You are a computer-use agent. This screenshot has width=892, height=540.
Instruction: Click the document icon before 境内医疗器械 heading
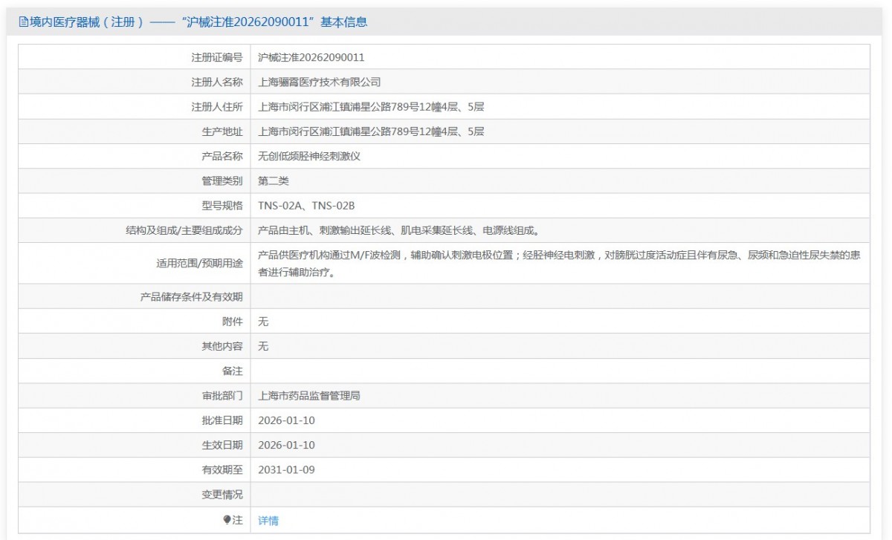[x=23, y=22]
